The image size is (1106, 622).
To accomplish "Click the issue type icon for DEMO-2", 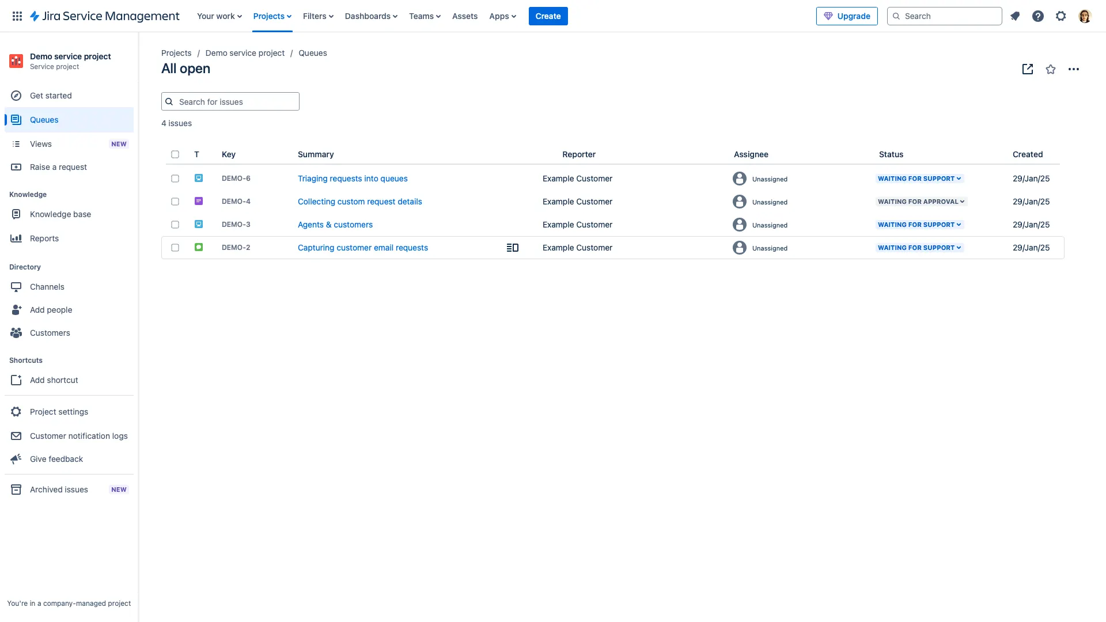I will pos(199,247).
